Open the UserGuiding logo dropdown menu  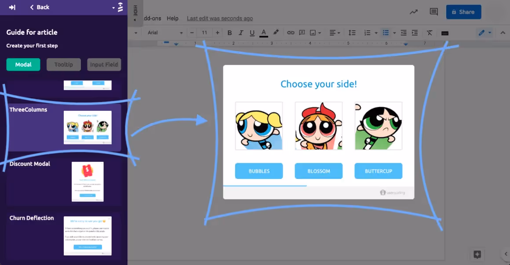point(118,7)
